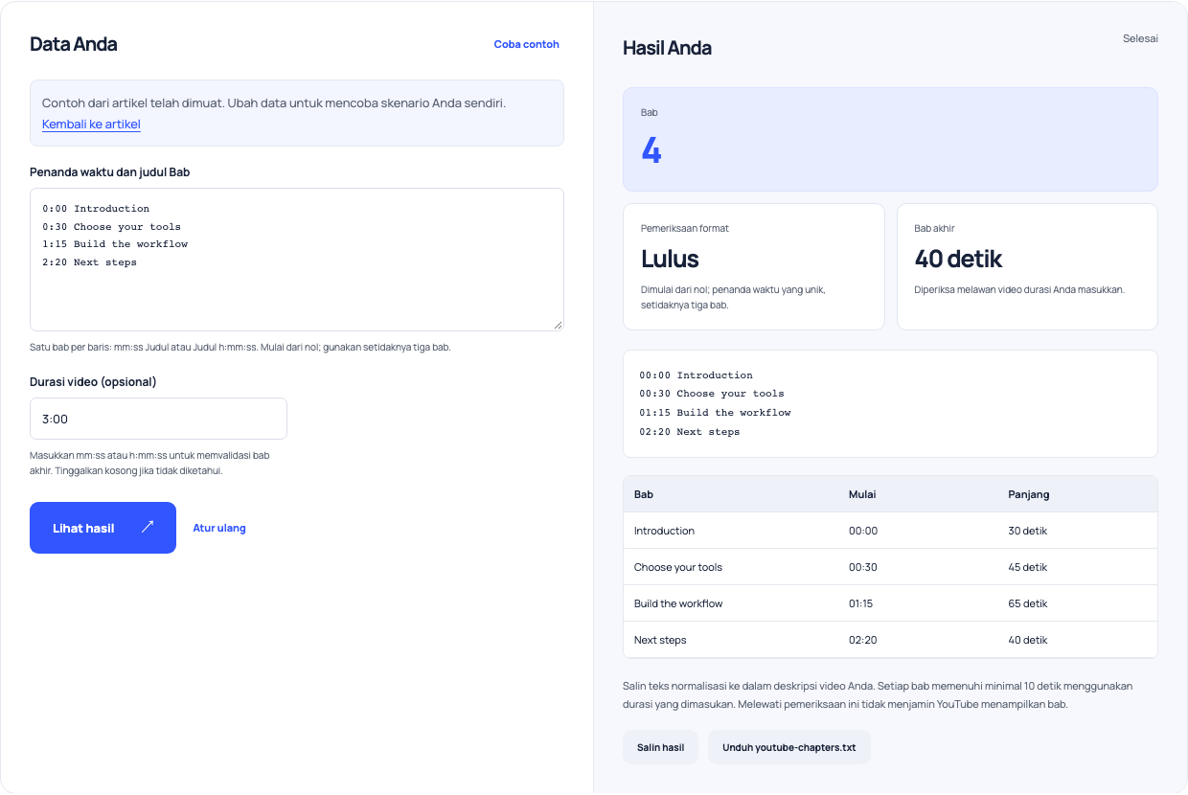This screenshot has width=1188, height=795.
Task: Click the 01:15 start time cell
Action: point(861,603)
